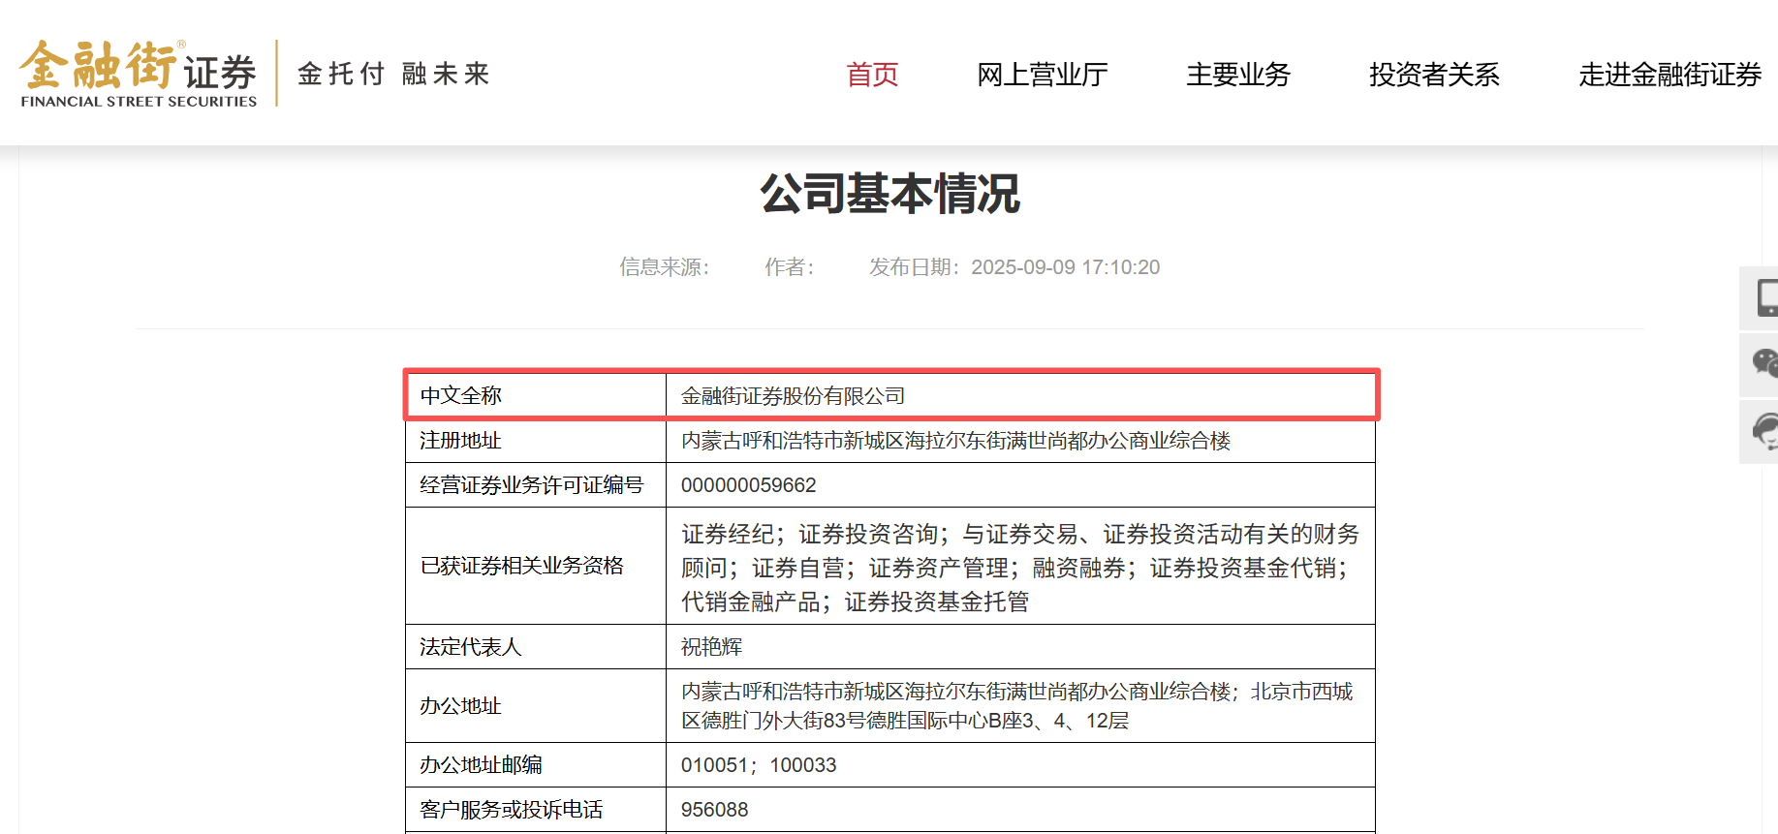Select the 中文全称 label cell
Image resolution: width=1778 pixels, height=834 pixels.
(536, 395)
